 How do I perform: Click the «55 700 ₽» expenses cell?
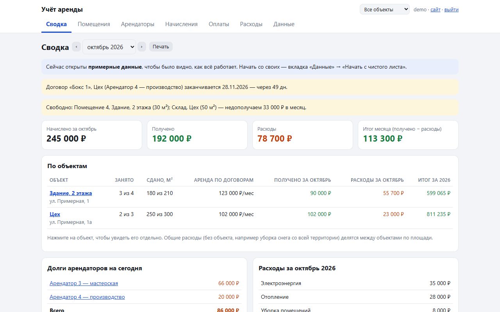(394, 193)
